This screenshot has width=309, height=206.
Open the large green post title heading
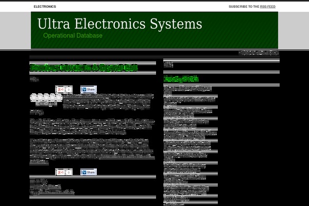click(x=84, y=67)
